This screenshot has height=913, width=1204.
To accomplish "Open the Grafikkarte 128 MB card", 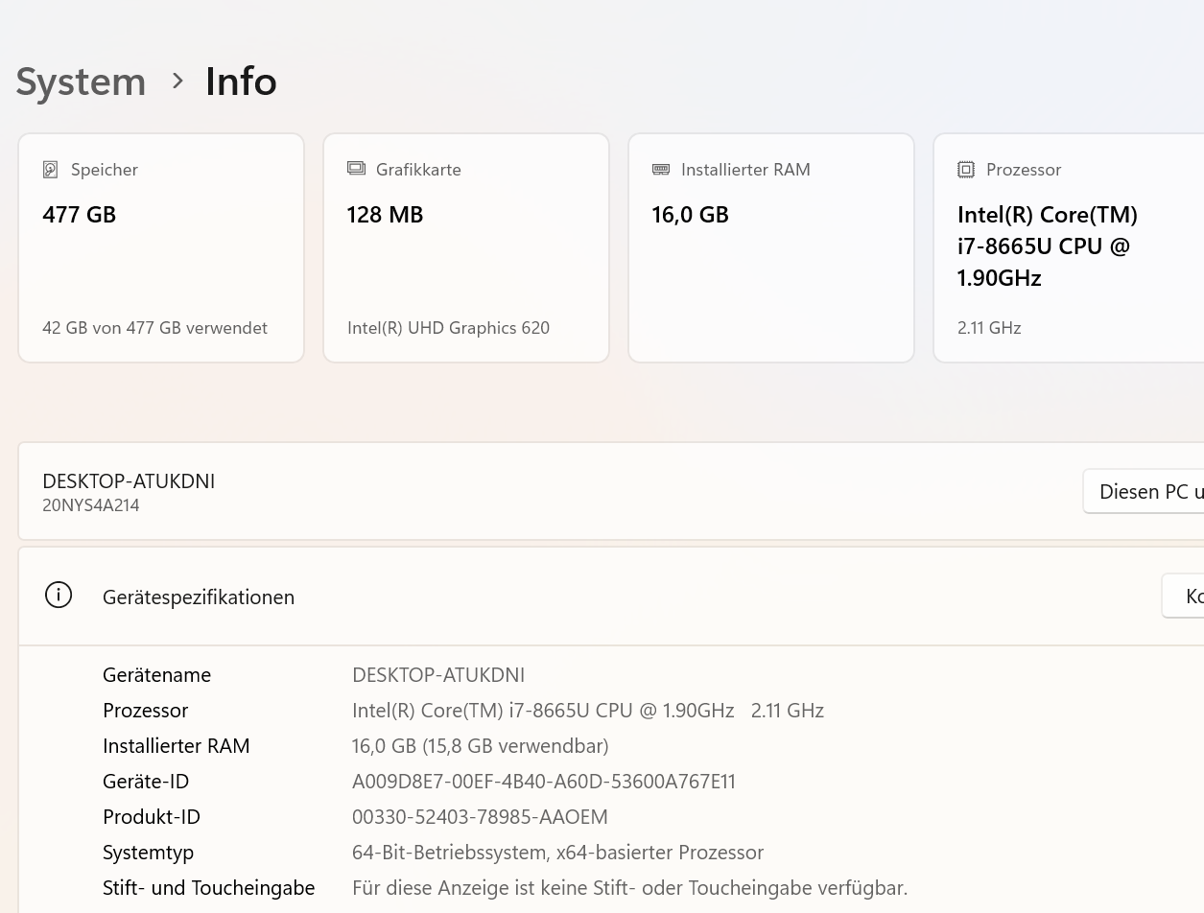I will coord(466,247).
